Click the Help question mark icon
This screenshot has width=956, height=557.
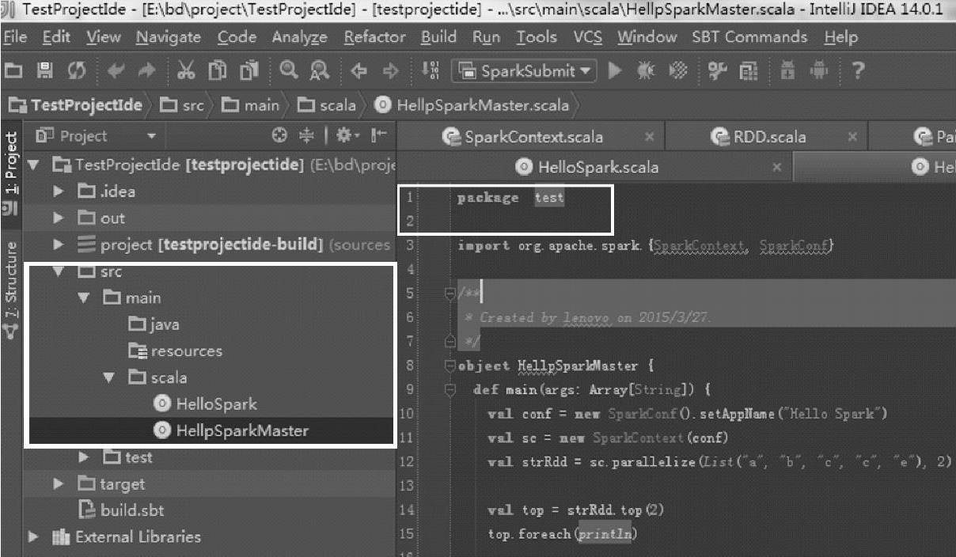[x=857, y=71]
